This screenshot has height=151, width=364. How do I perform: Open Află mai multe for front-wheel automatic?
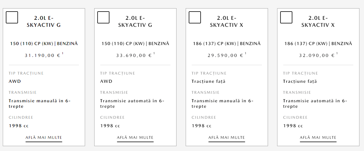pyautogui.click(x=318, y=138)
